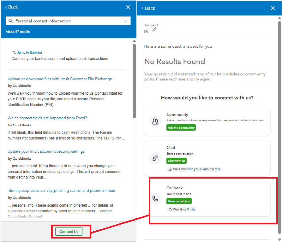Open the Intuit account security settings article
Screen dimensions: 282x242
[x=46, y=151]
